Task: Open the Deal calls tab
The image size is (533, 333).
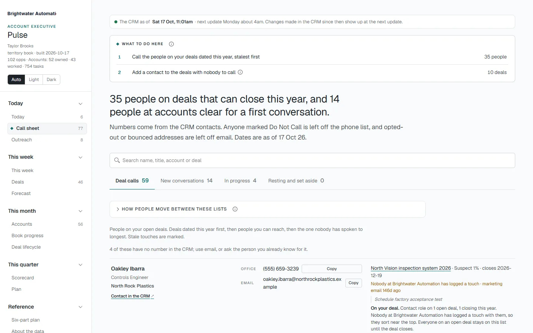Action: coord(132,181)
